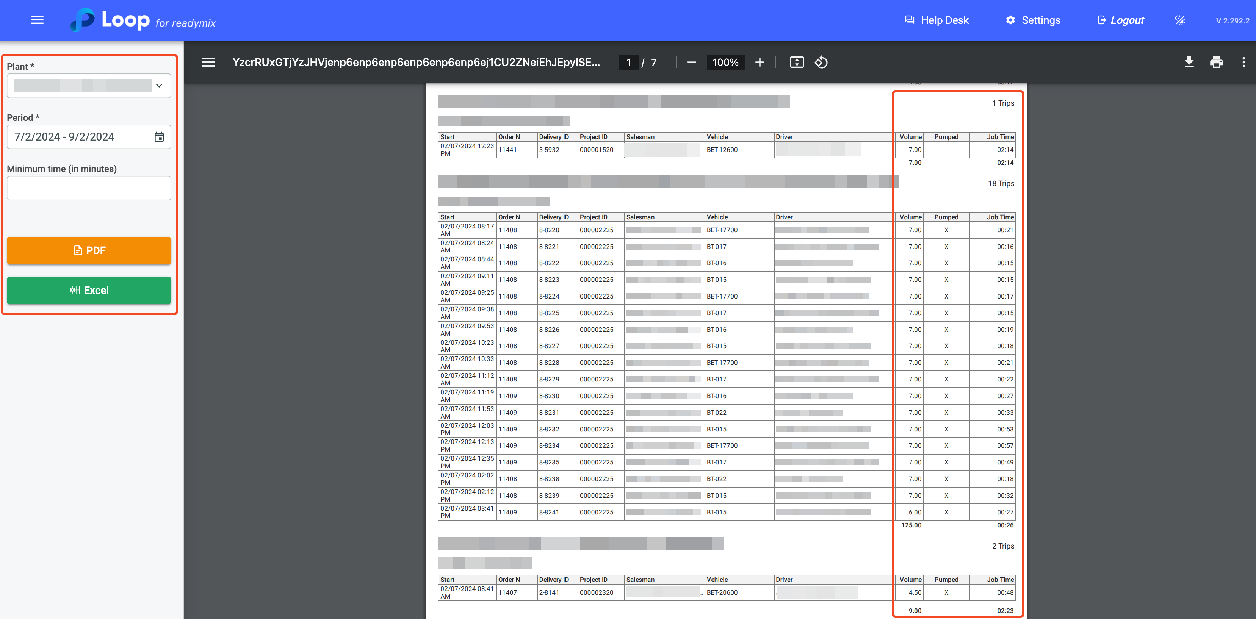Open the PDF viewer more actions menu
The width and height of the screenshot is (1256, 619).
(x=1243, y=63)
